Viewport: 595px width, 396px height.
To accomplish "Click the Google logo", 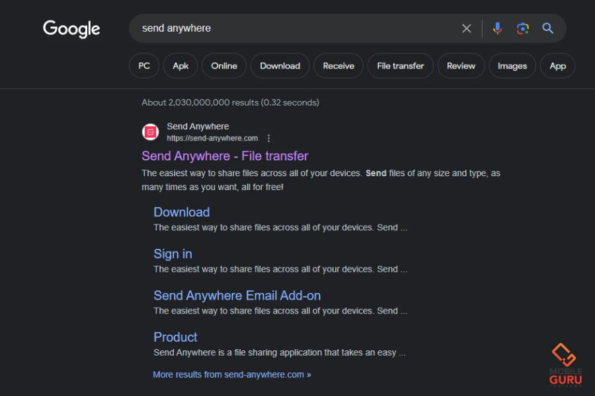I will [71, 28].
